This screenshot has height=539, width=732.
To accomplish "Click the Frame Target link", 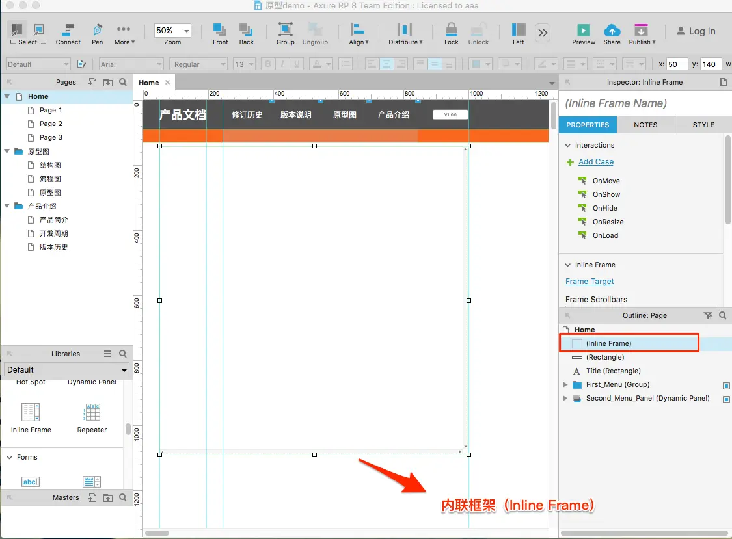I will click(x=589, y=282).
